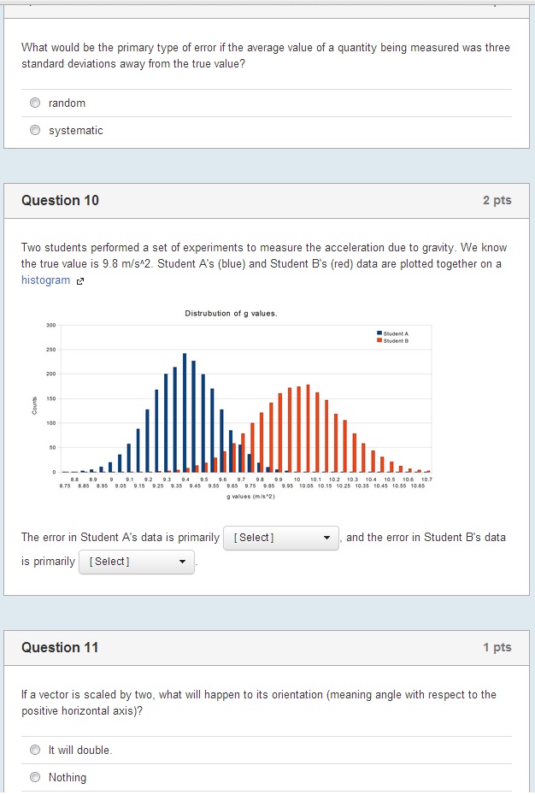Open the external-link icon beside histogram

point(79,281)
